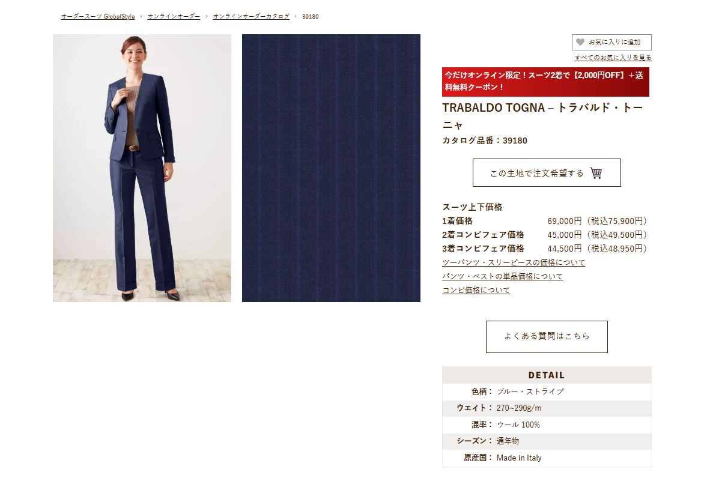719x478 pixels.
Task: Click the 39180 breadcrumb item
Action: (311, 16)
